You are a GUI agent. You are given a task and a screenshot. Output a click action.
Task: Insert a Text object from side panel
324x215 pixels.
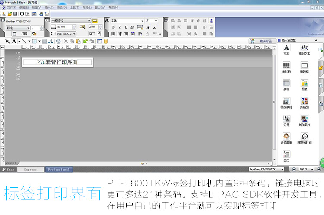(286, 50)
